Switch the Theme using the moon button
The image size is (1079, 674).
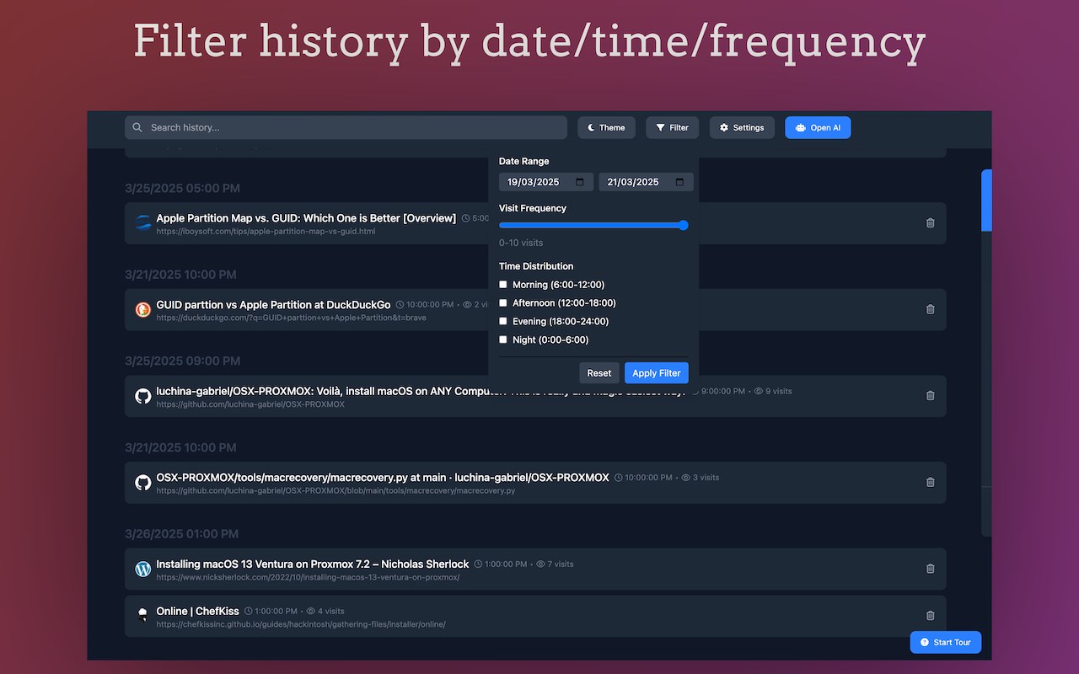point(606,128)
